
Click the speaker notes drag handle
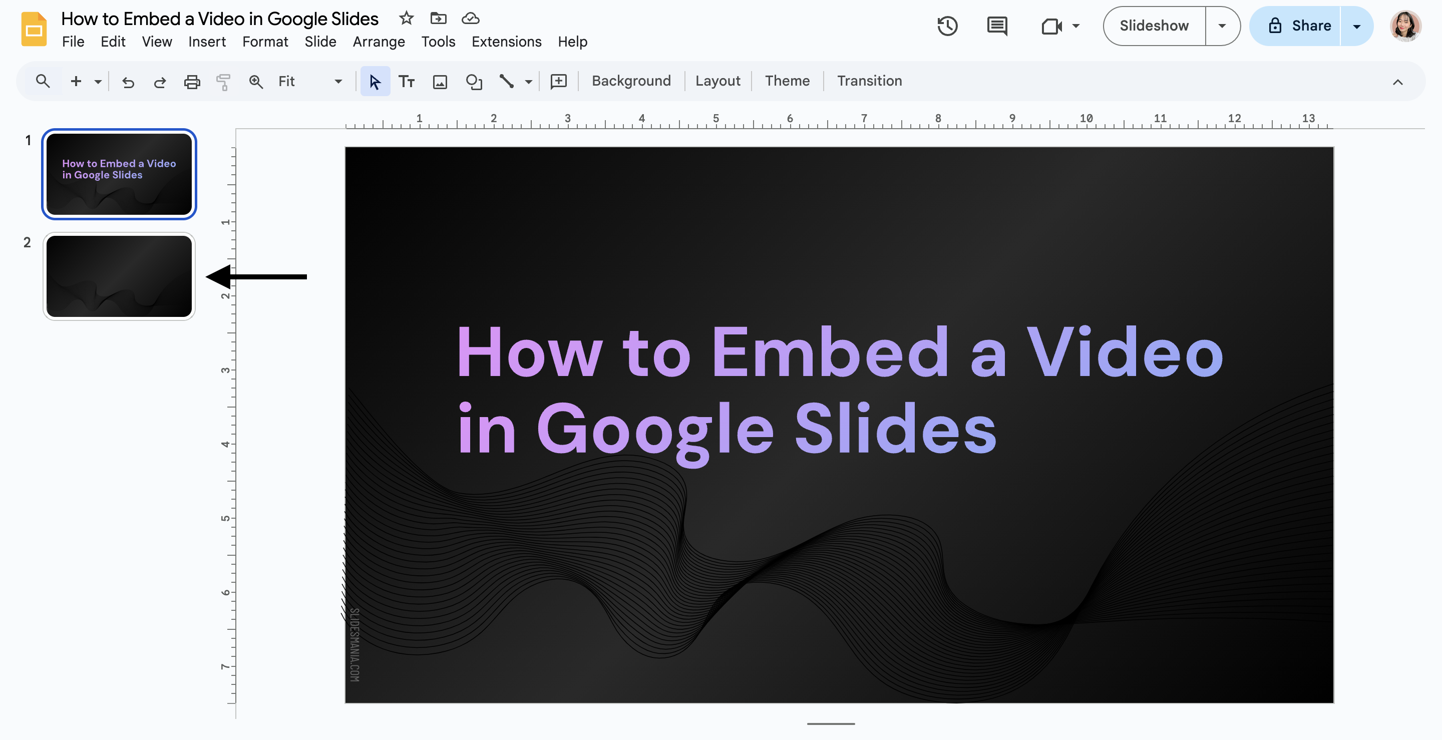pyautogui.click(x=831, y=724)
